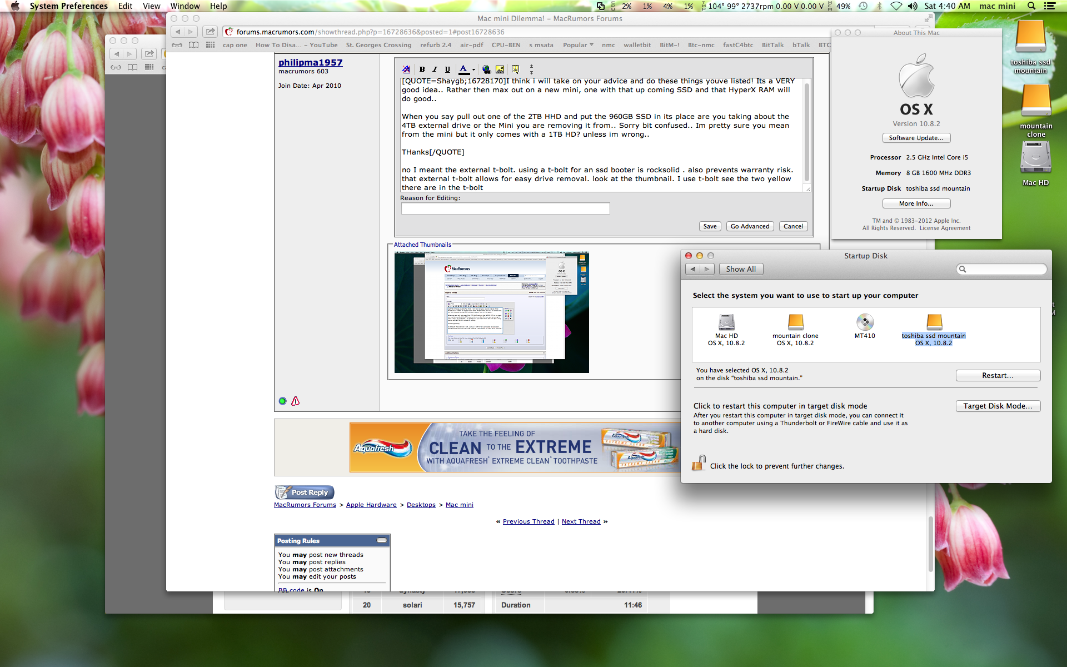Viewport: 1067px width, 667px height.
Task: Open the text color dropdown arrow
Action: click(x=473, y=70)
